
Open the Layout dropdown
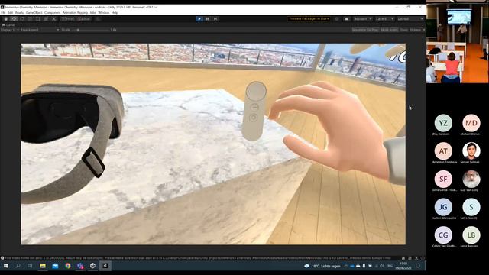410,19
